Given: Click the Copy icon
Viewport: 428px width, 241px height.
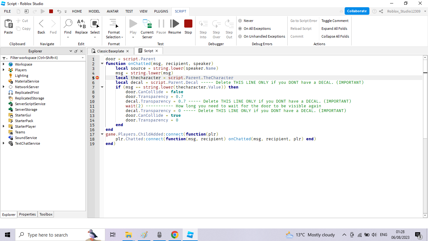Looking at the screenshot, I should [18, 29].
